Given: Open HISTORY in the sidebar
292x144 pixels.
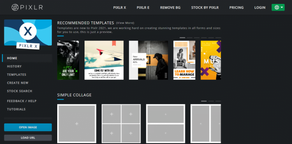Looking at the screenshot, I should pos(14,66).
